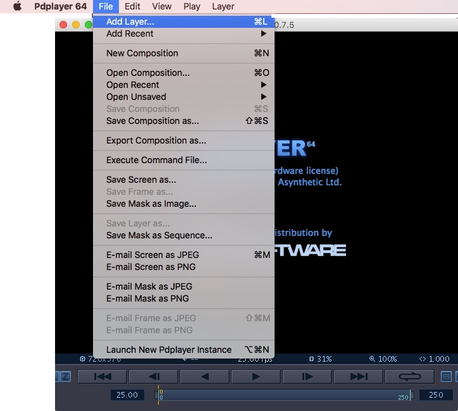The width and height of the screenshot is (458, 411).
Task: Choose E-mail Mask as JPEG
Action: pos(183,286)
